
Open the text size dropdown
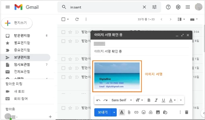(139, 100)
